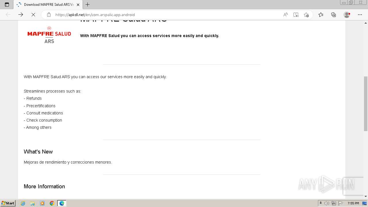Click the '- Among others' line

click(38, 127)
